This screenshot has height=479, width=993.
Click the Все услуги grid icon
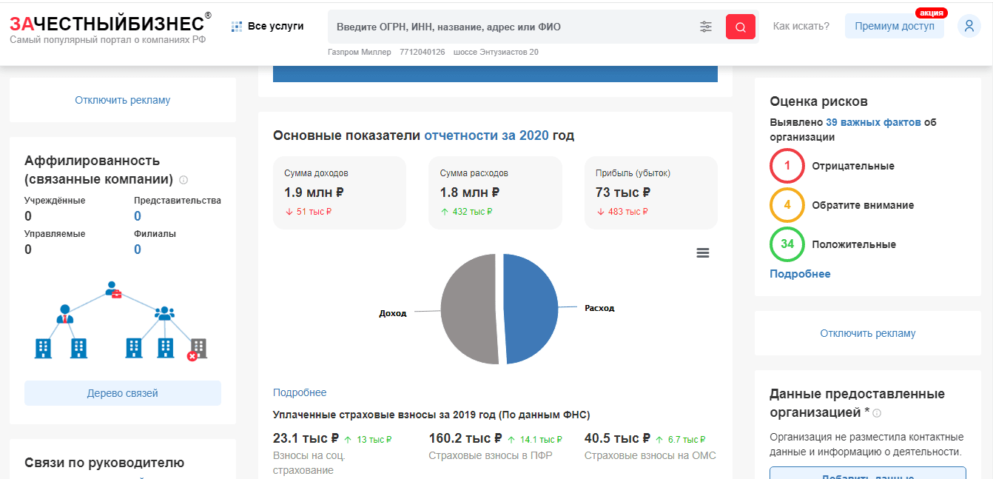pyautogui.click(x=237, y=25)
